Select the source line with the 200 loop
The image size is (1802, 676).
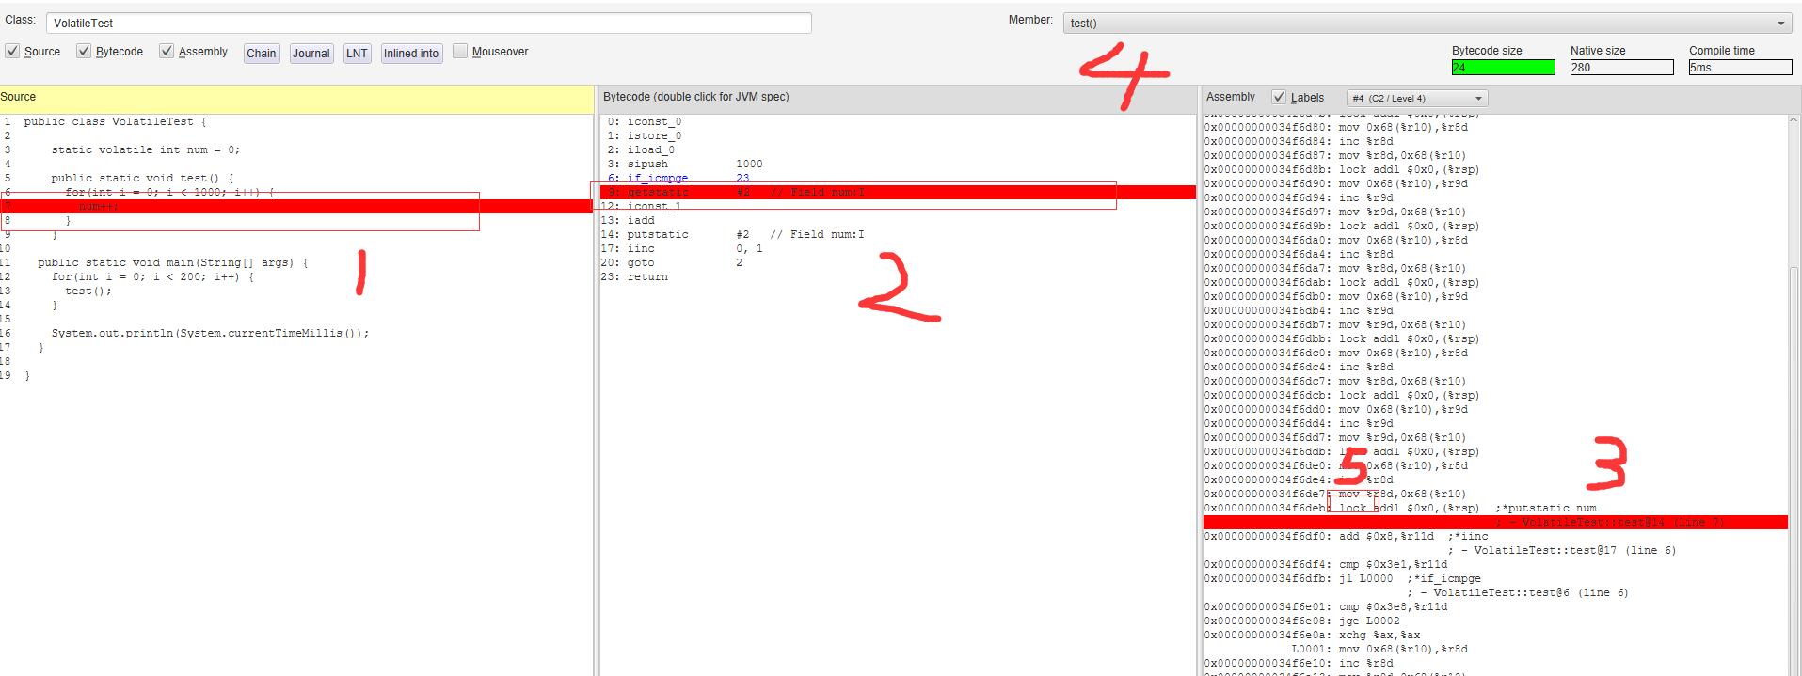152,276
